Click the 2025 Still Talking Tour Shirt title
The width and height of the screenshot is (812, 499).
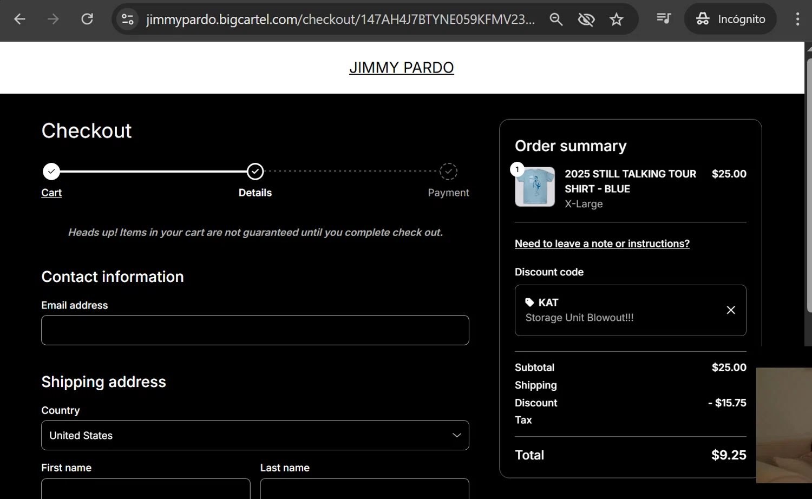[631, 181]
